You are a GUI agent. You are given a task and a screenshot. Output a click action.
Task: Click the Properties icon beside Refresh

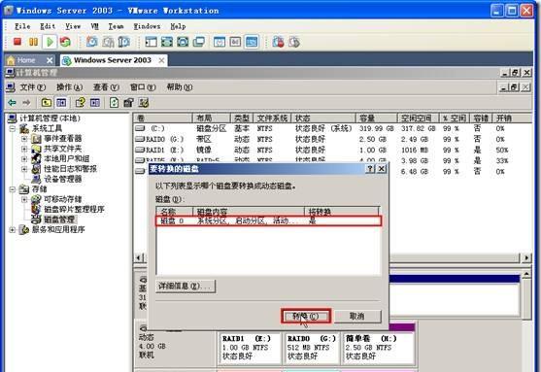coord(129,103)
